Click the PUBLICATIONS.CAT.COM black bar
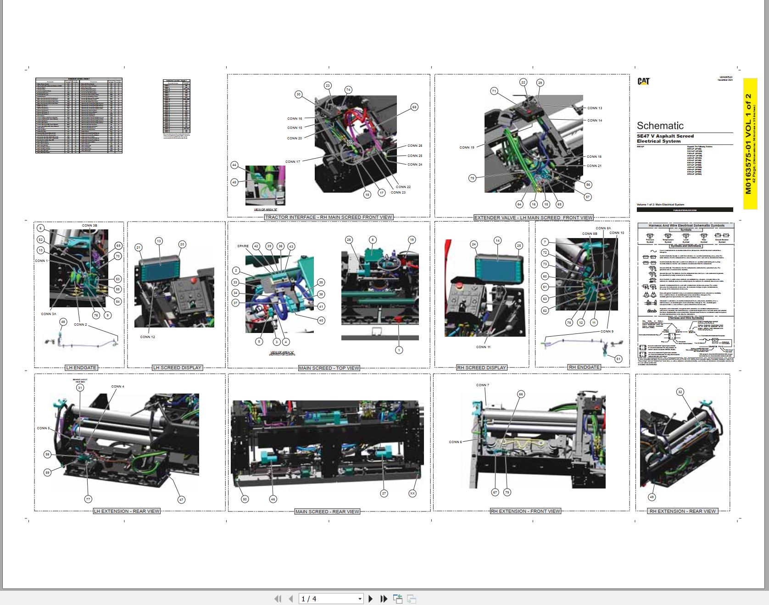Viewport: 769px width, 605px height. (x=685, y=210)
